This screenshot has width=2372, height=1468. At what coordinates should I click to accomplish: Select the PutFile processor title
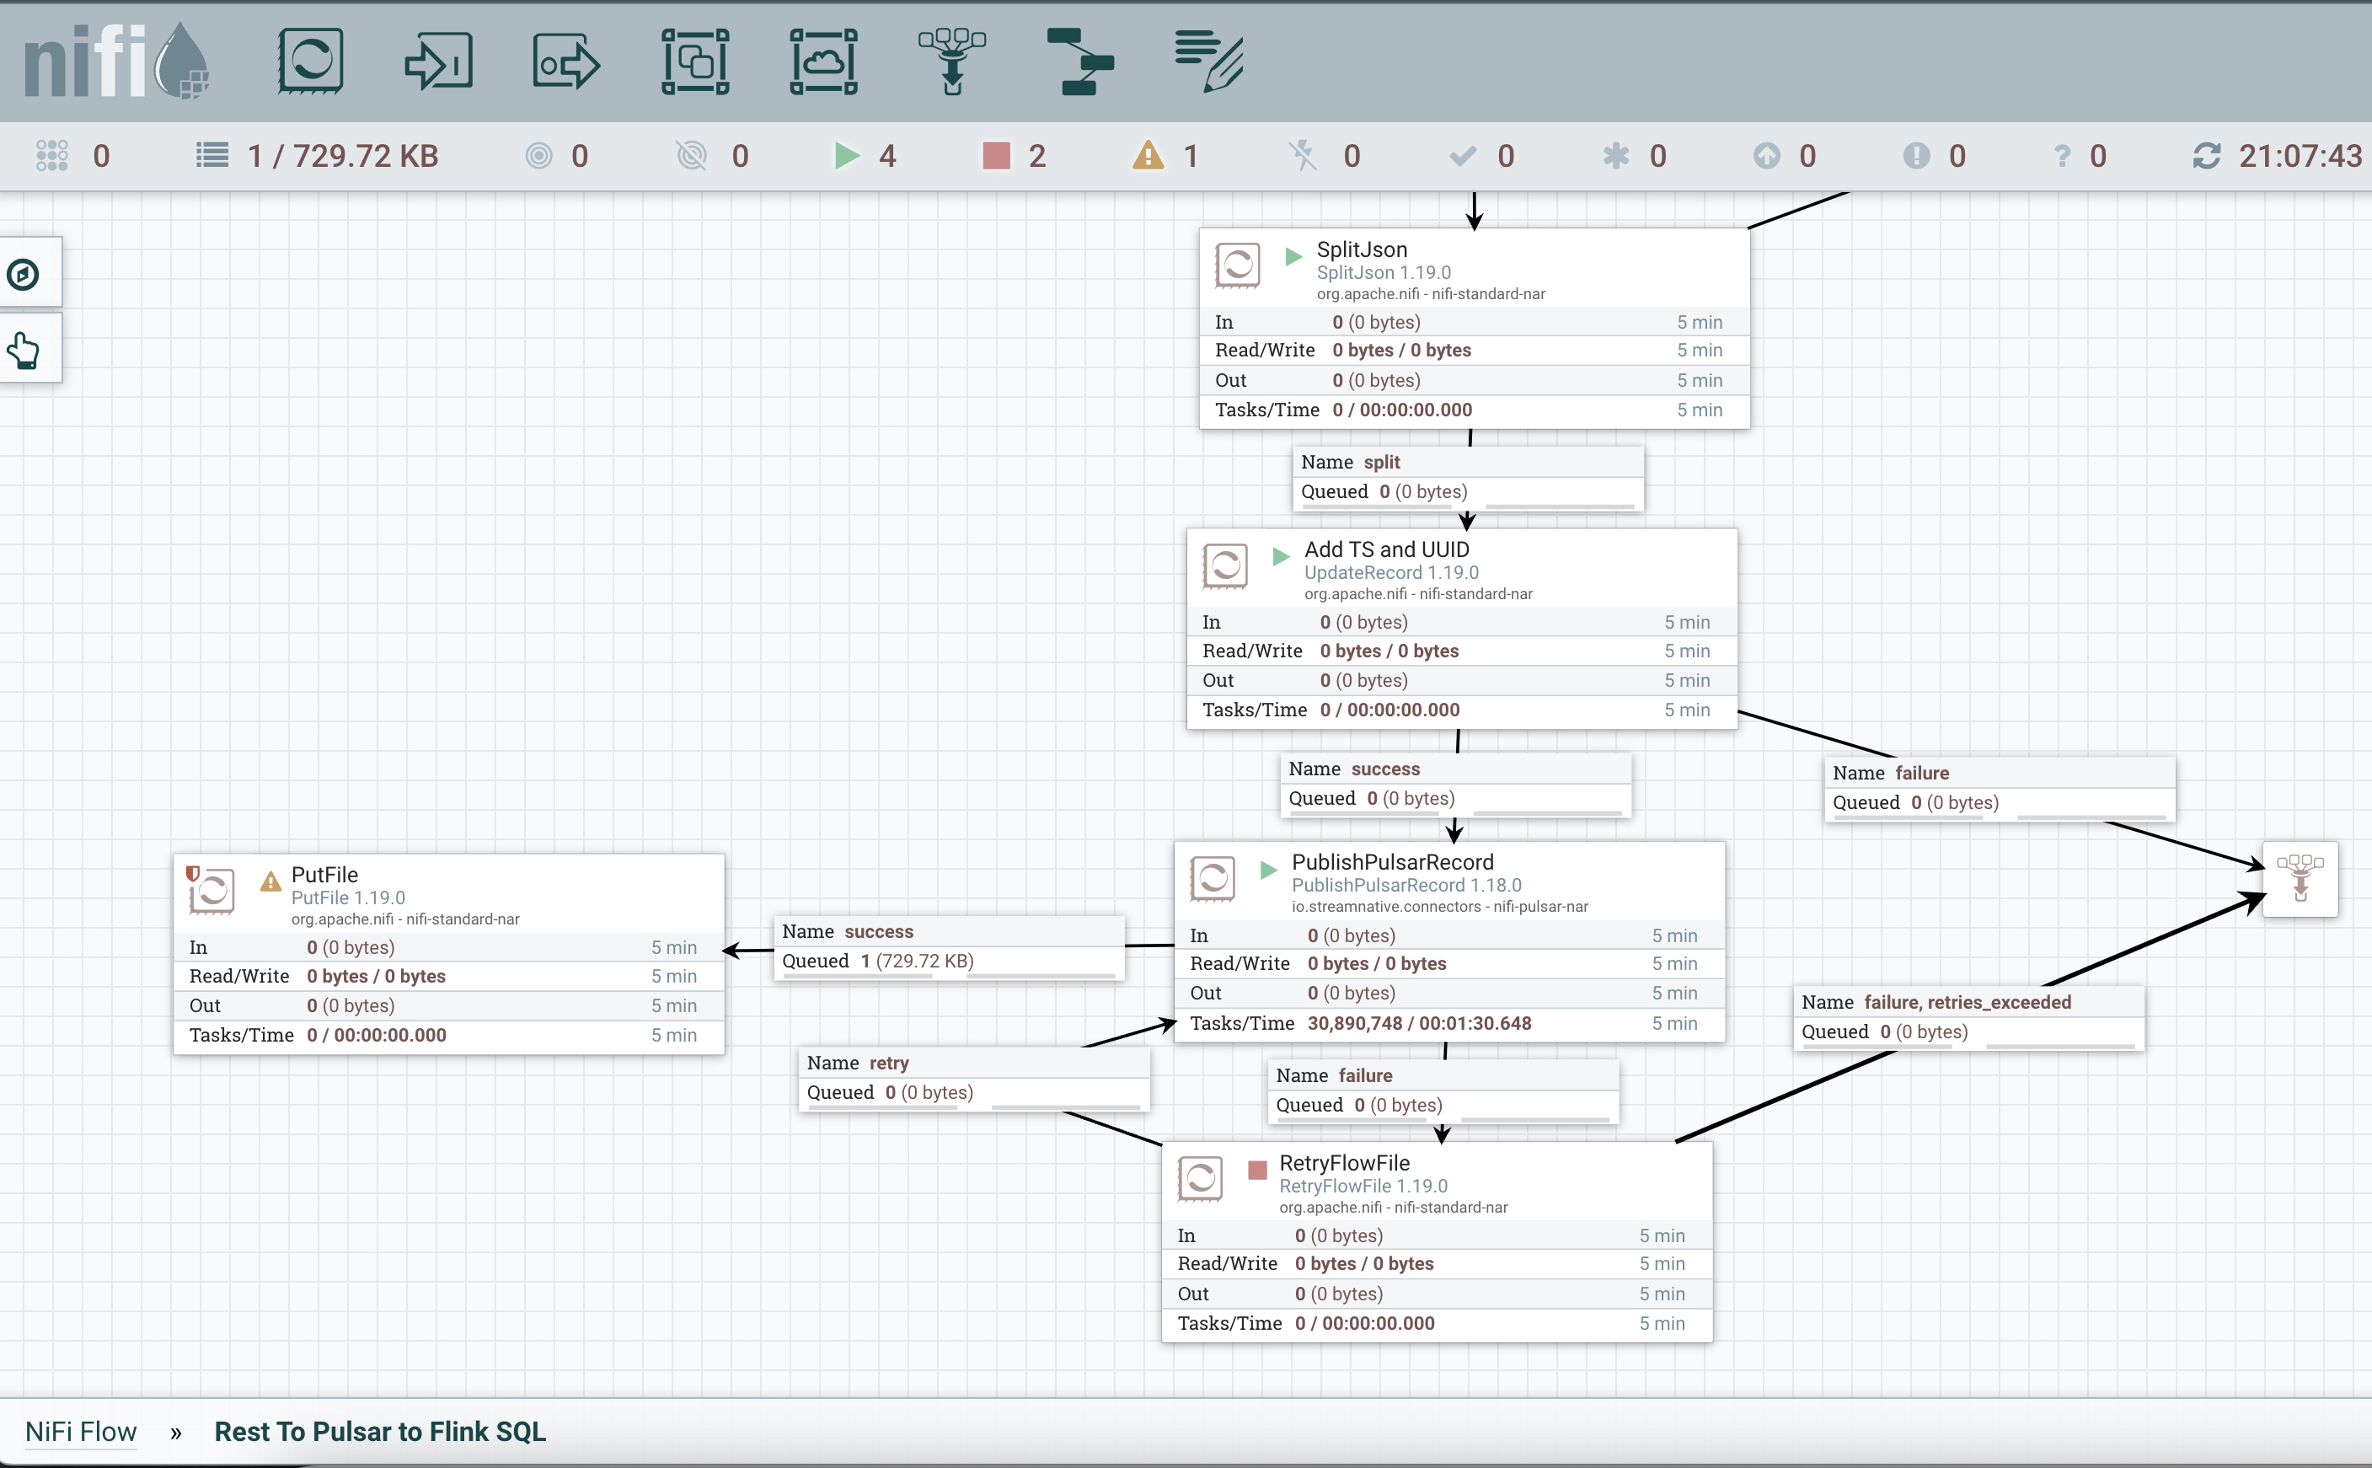click(324, 875)
